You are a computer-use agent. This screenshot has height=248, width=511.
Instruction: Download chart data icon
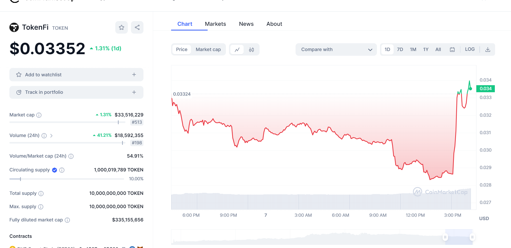(488, 49)
